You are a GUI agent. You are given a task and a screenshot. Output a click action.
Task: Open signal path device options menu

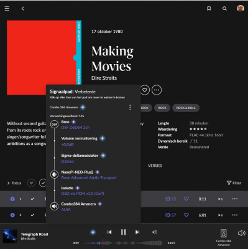130,107
